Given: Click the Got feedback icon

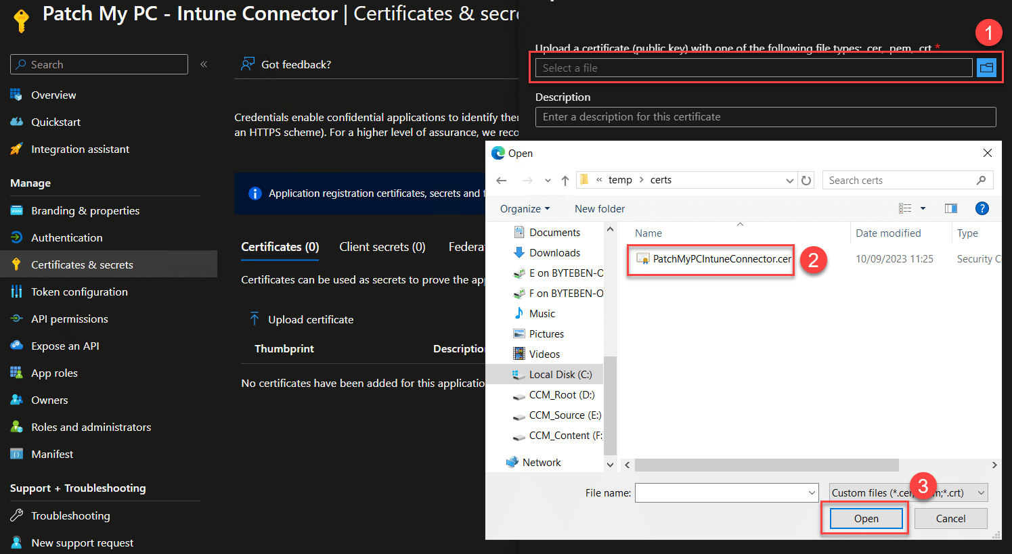Looking at the screenshot, I should [248, 64].
